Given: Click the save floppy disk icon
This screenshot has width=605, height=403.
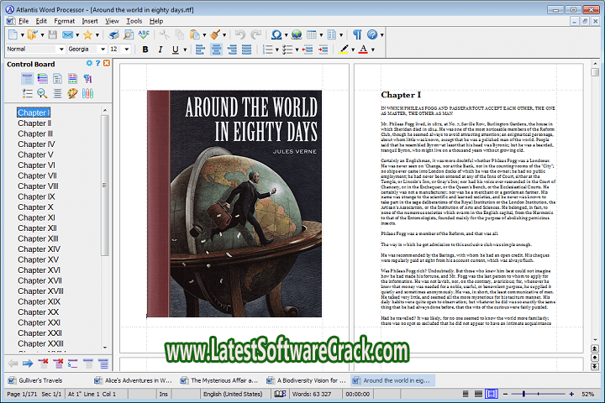Looking at the screenshot, I should 52,34.
